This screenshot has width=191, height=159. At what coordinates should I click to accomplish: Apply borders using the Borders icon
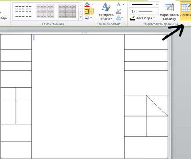(87, 11)
